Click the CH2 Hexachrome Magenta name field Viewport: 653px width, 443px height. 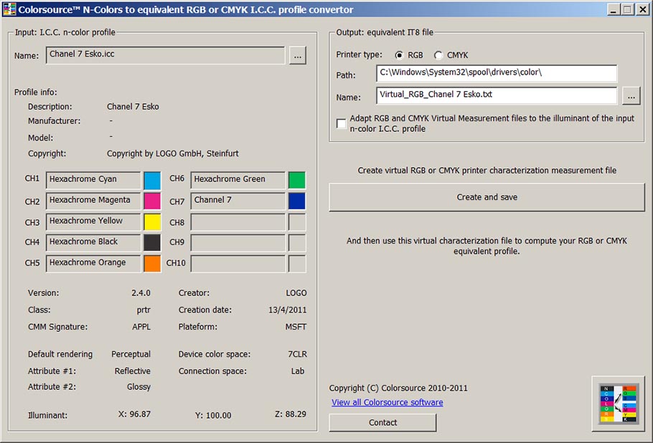pyautogui.click(x=93, y=201)
